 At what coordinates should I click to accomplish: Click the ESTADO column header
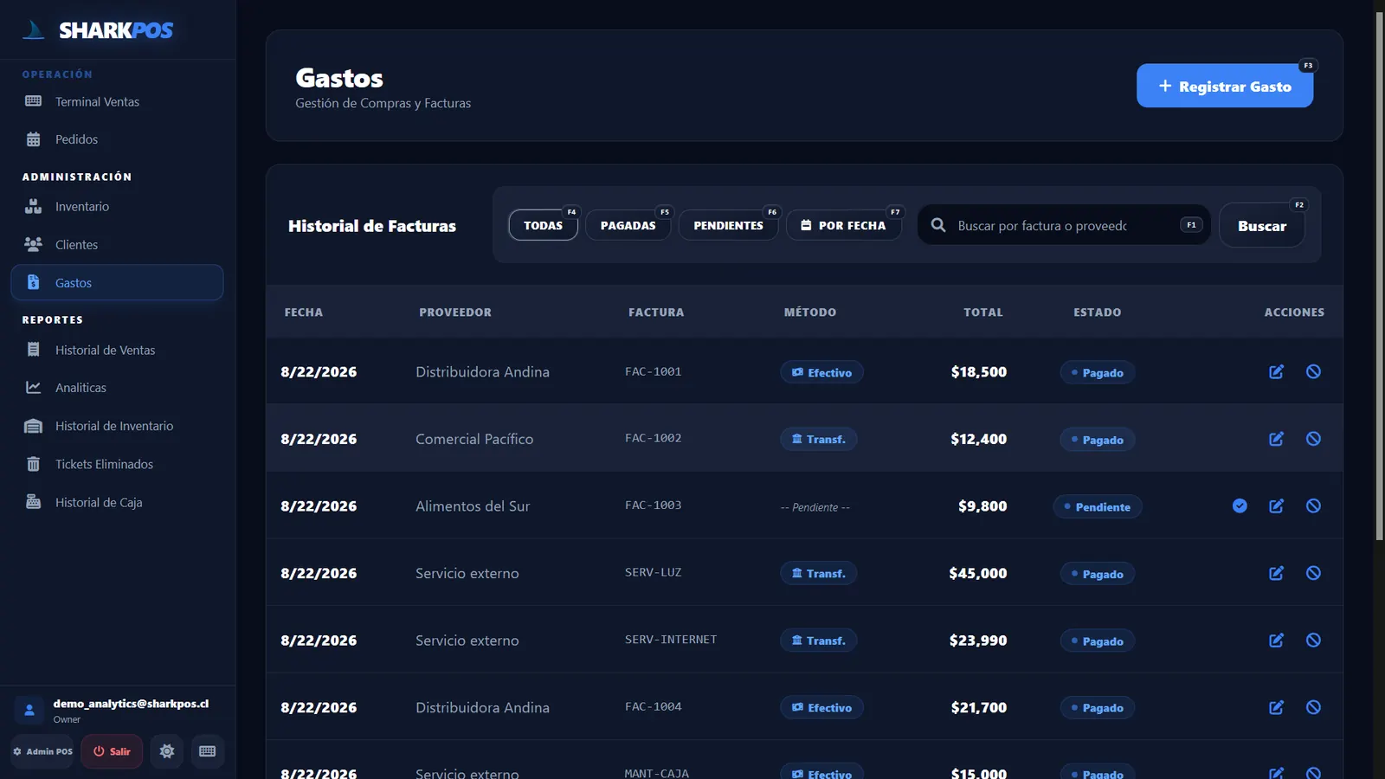pyautogui.click(x=1098, y=312)
